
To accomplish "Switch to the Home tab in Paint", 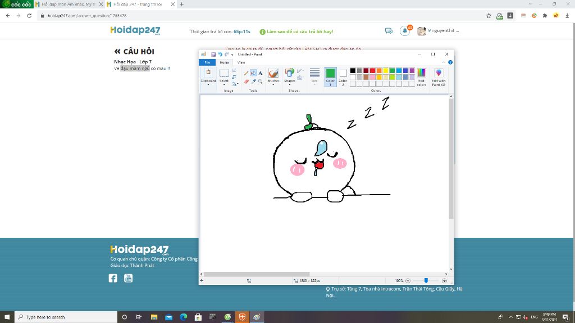I will [x=224, y=63].
